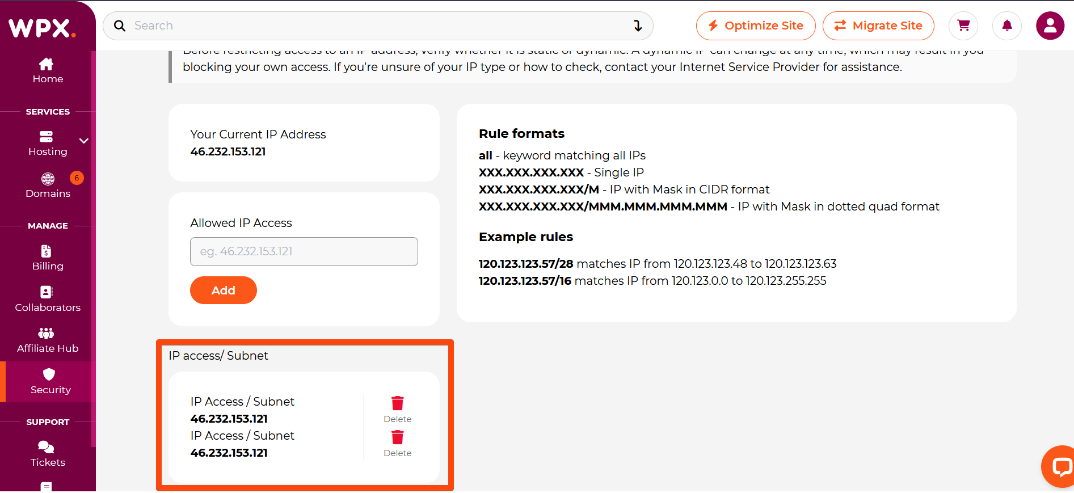Navigate to Collaborators page

pos(48,299)
